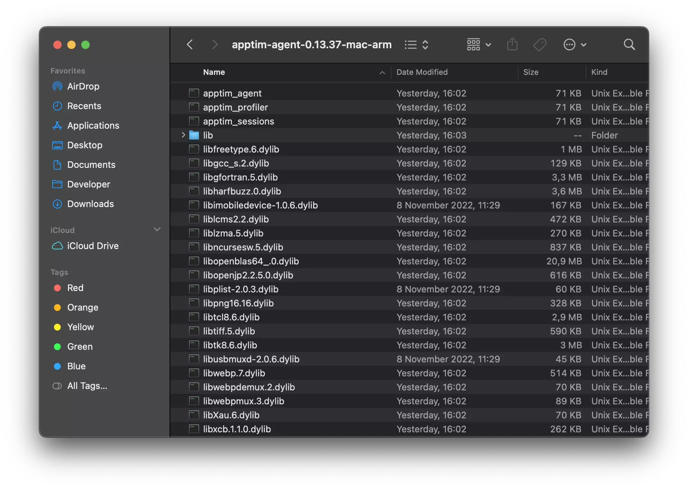Navigate back using the back arrow

point(190,44)
